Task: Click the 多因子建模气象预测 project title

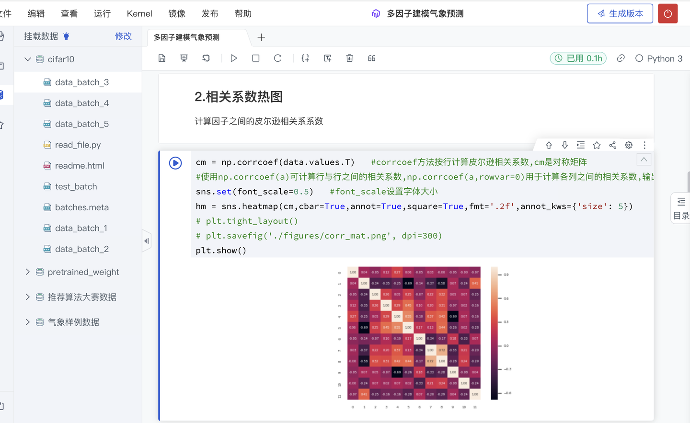Action: coord(425,13)
